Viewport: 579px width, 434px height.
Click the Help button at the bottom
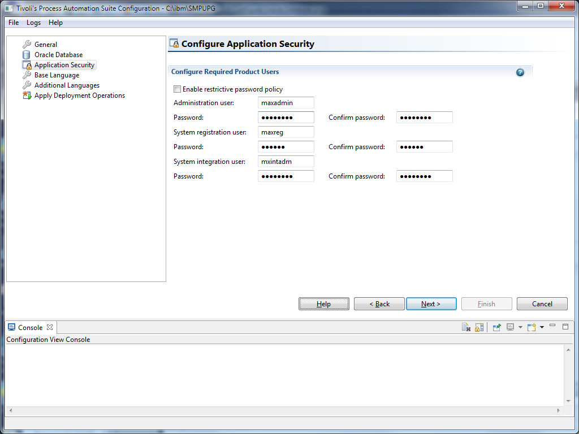pos(324,303)
